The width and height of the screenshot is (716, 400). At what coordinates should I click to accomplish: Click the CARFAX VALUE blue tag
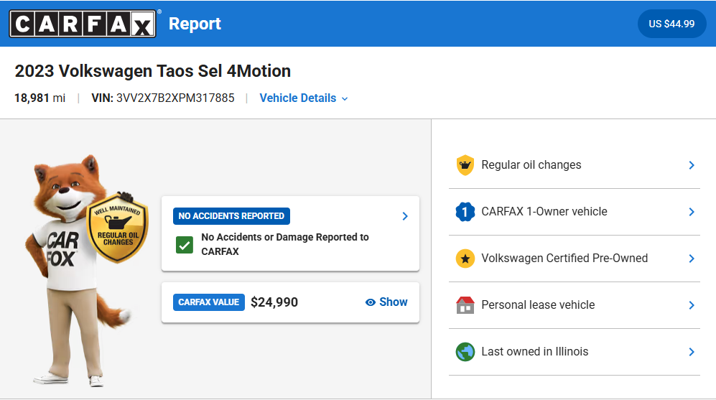point(209,302)
